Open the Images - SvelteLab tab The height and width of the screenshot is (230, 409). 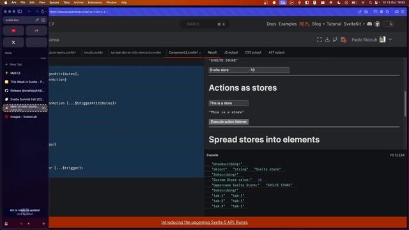(25, 117)
